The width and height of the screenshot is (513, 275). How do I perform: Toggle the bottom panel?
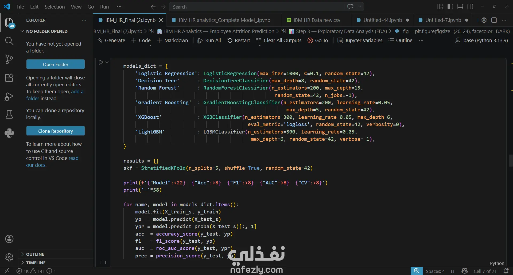tap(460, 7)
